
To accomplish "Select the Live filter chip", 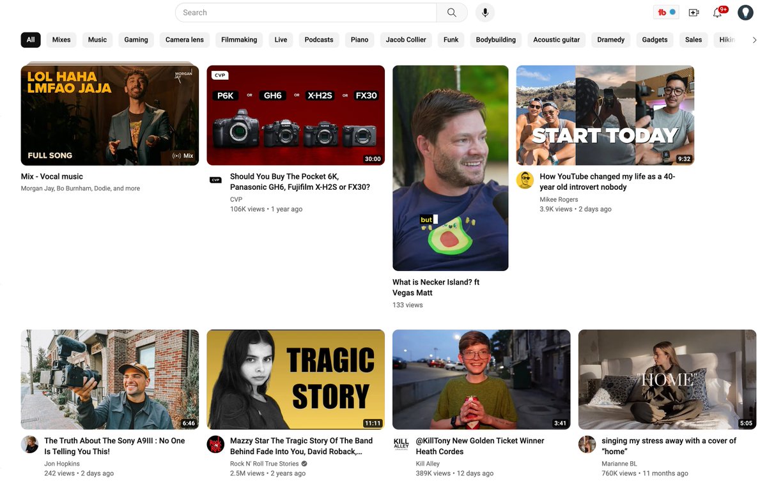I will click(x=281, y=40).
